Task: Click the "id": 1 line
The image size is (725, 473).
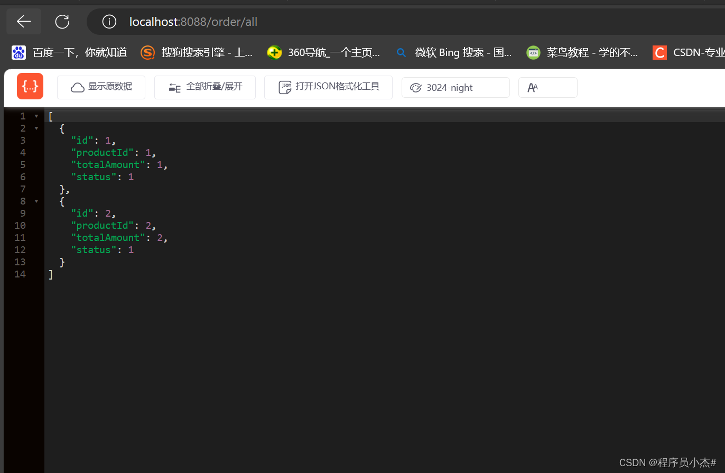Action: tap(94, 141)
